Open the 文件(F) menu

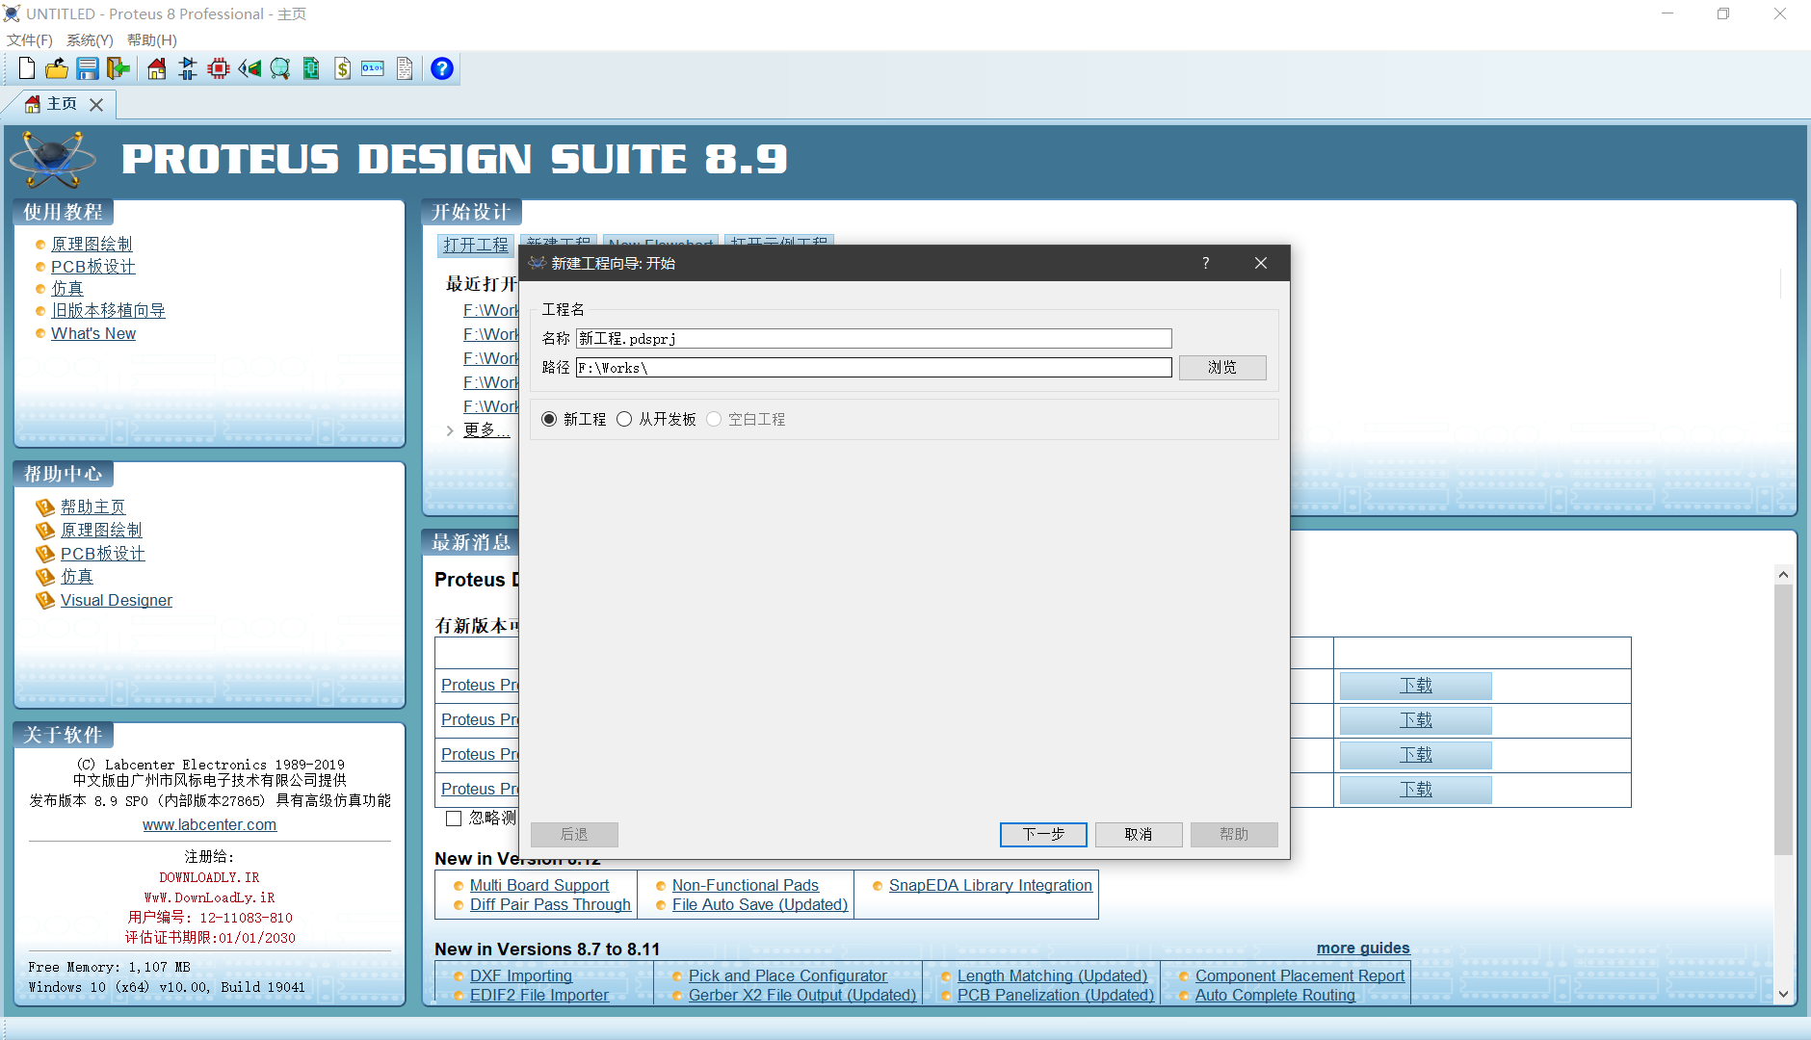30,39
